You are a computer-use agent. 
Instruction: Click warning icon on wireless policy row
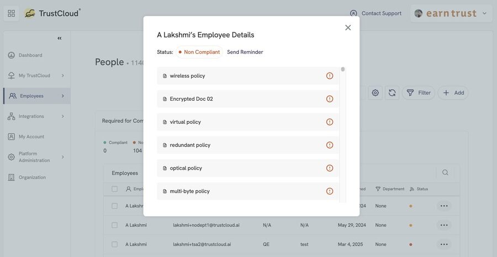click(x=330, y=76)
